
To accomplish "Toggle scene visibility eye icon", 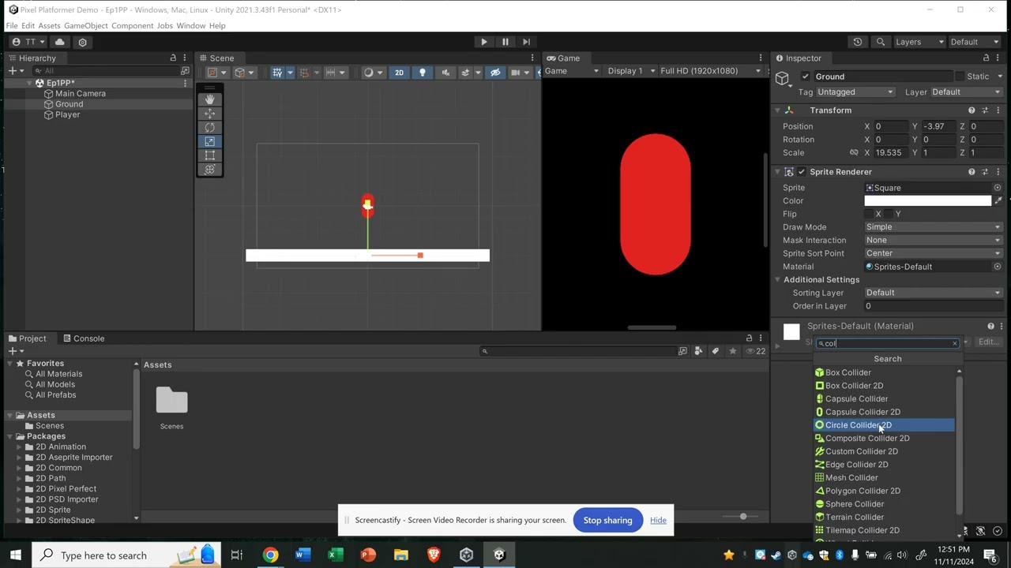I will click(x=495, y=73).
